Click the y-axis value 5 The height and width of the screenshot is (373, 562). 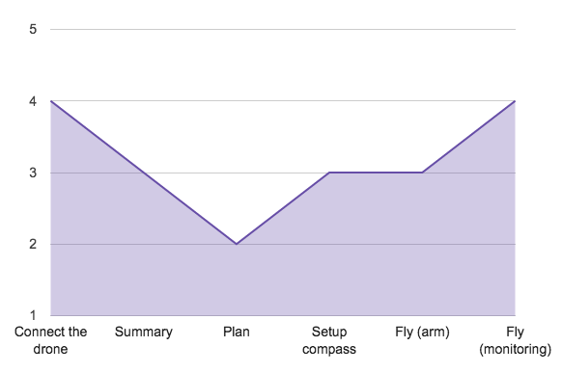click(x=33, y=29)
